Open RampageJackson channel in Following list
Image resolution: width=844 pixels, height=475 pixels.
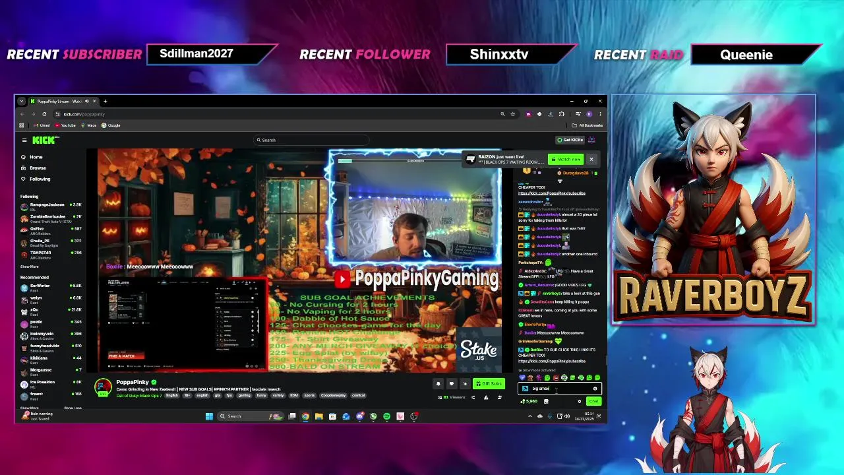point(51,206)
